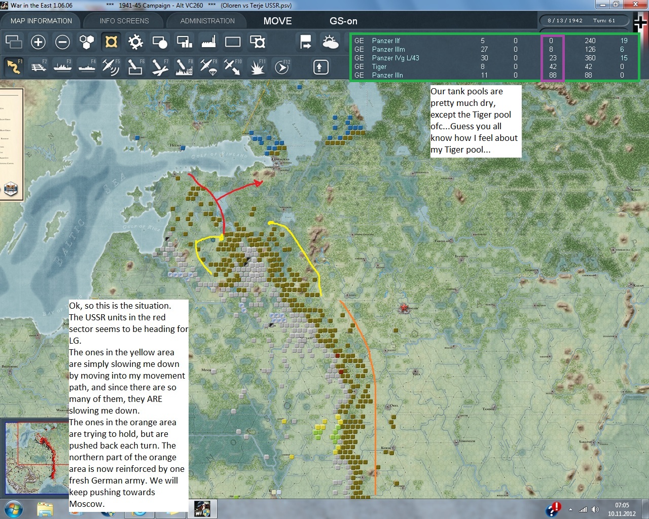Click the MOVE mode label
The height and width of the screenshot is (519, 649).
277,21
